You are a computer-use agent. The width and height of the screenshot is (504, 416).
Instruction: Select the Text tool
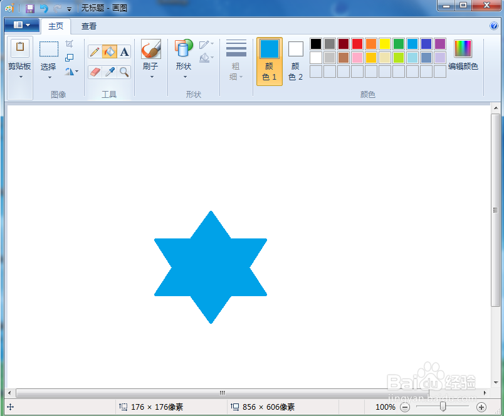point(124,51)
